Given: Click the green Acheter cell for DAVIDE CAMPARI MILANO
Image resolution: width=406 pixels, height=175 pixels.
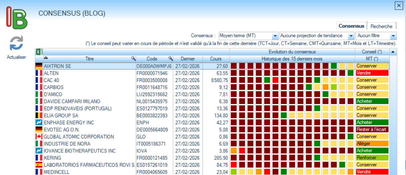Looking at the screenshot, I should coord(372,101).
